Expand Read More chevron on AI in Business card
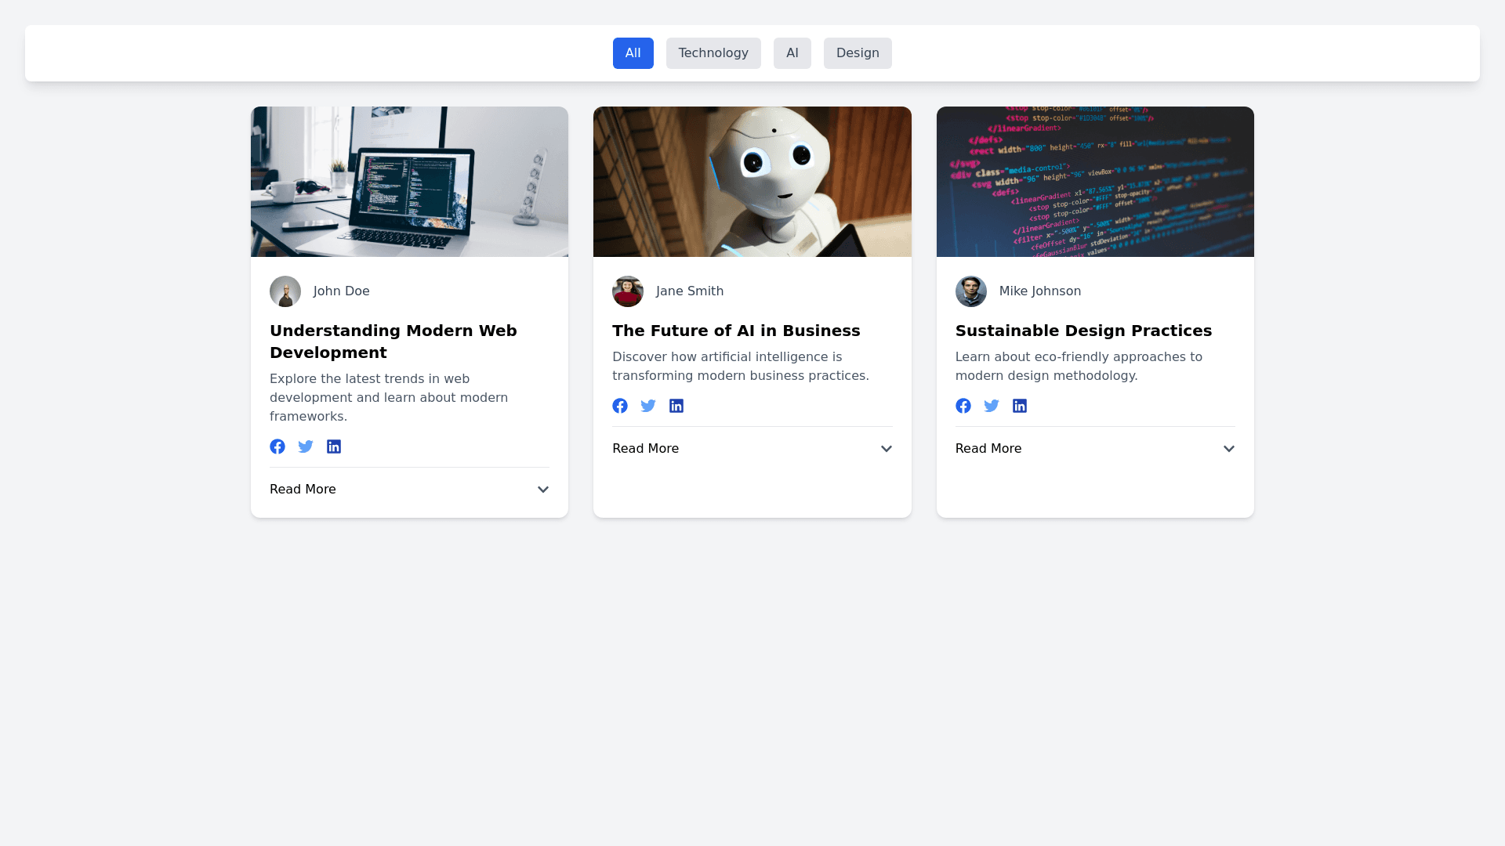This screenshot has width=1505, height=846. 887,449
